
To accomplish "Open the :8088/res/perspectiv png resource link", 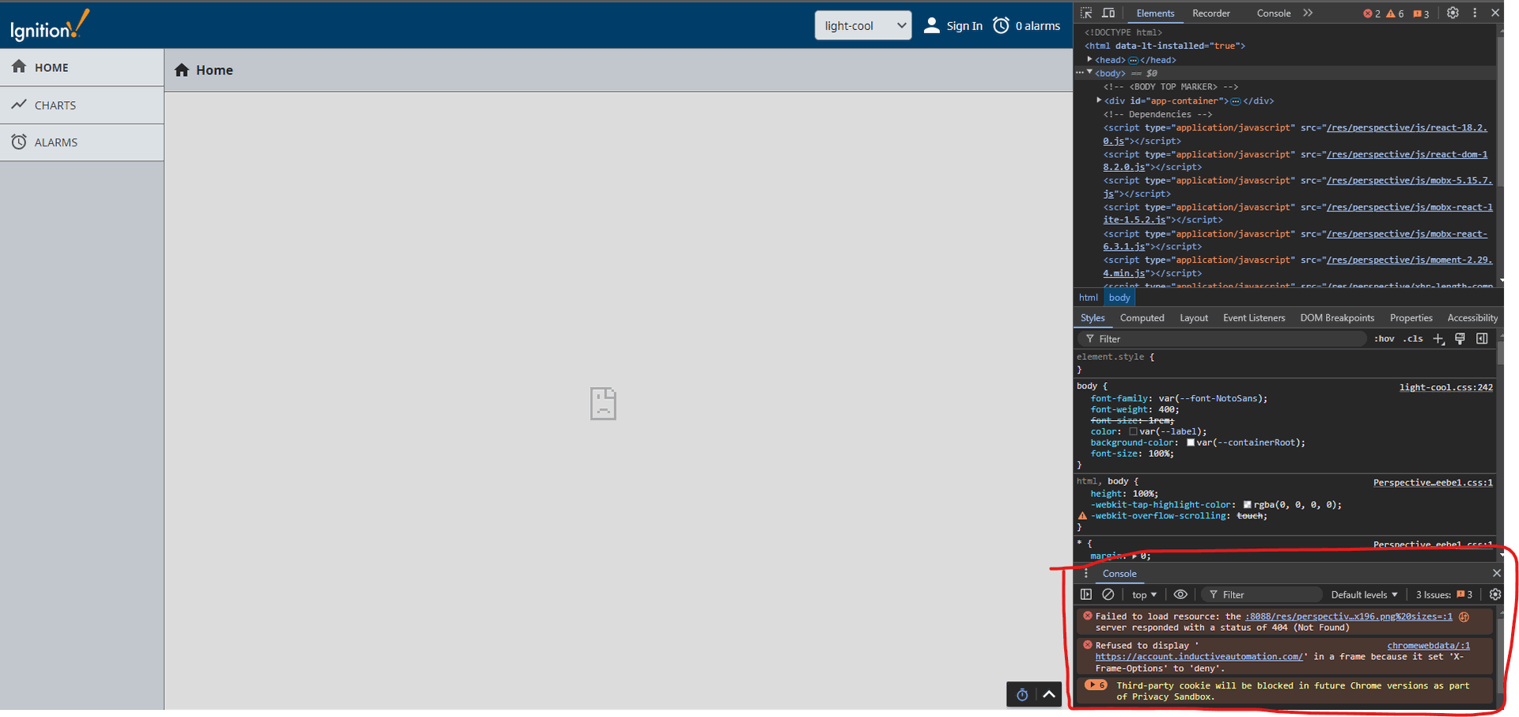I will point(1348,616).
